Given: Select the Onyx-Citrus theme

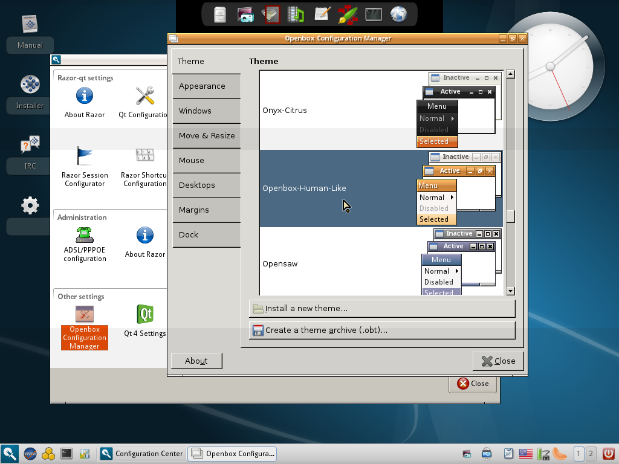Looking at the screenshot, I should 381,110.
